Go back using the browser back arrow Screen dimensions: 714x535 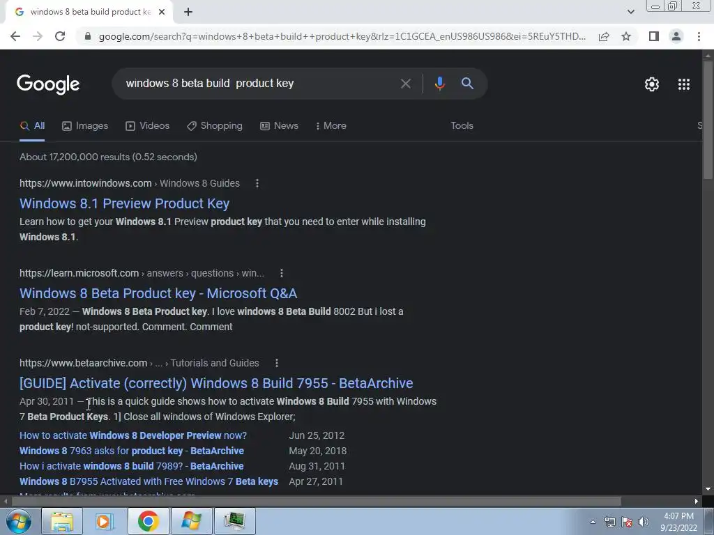pos(15,36)
